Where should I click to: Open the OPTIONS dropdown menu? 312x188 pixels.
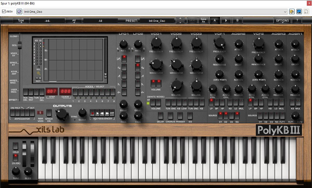(x=282, y=20)
